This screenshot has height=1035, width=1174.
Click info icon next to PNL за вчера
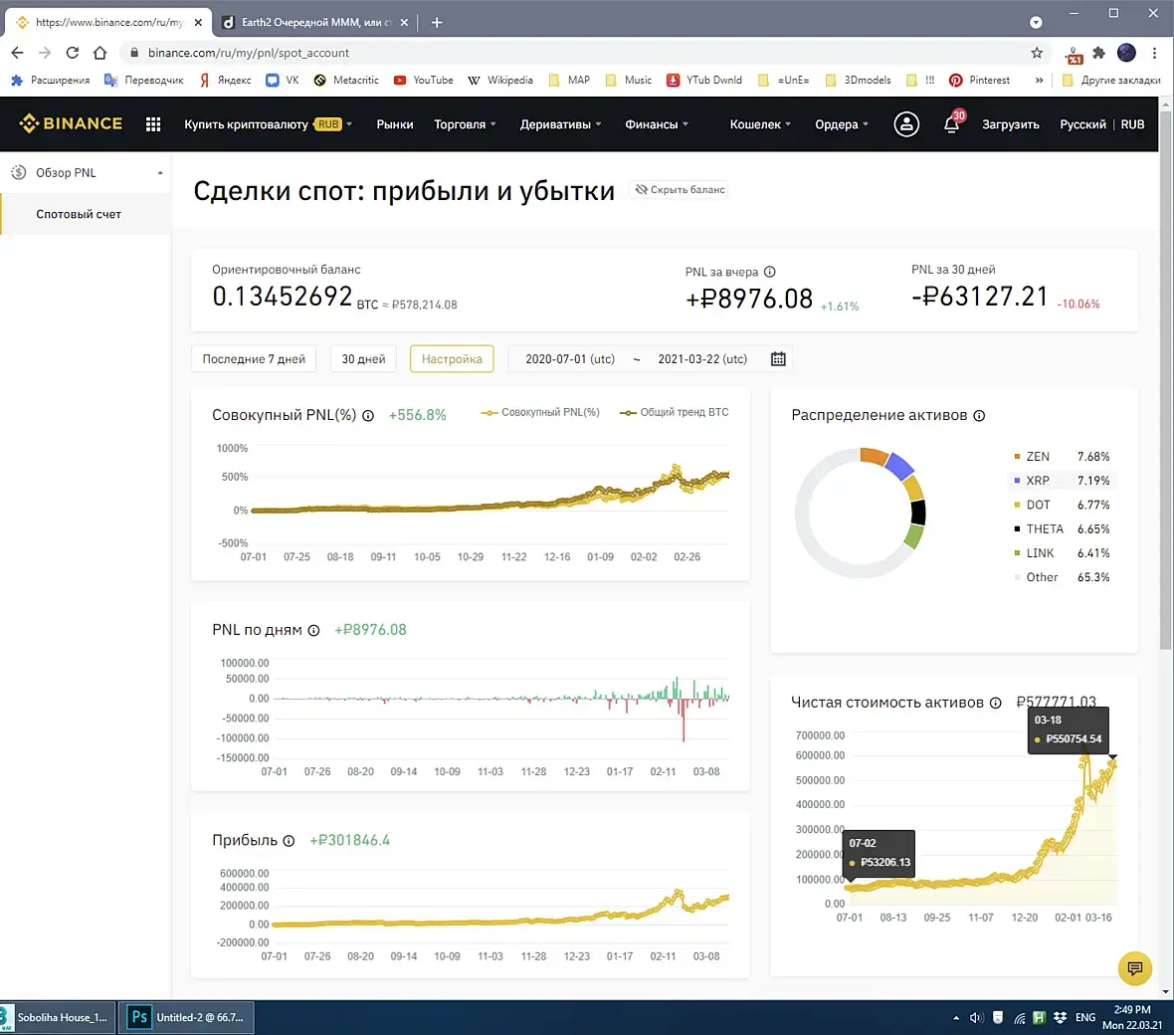(770, 272)
